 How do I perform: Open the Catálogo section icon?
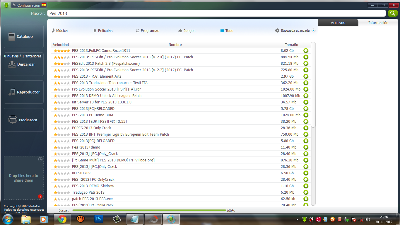[x=12, y=37]
